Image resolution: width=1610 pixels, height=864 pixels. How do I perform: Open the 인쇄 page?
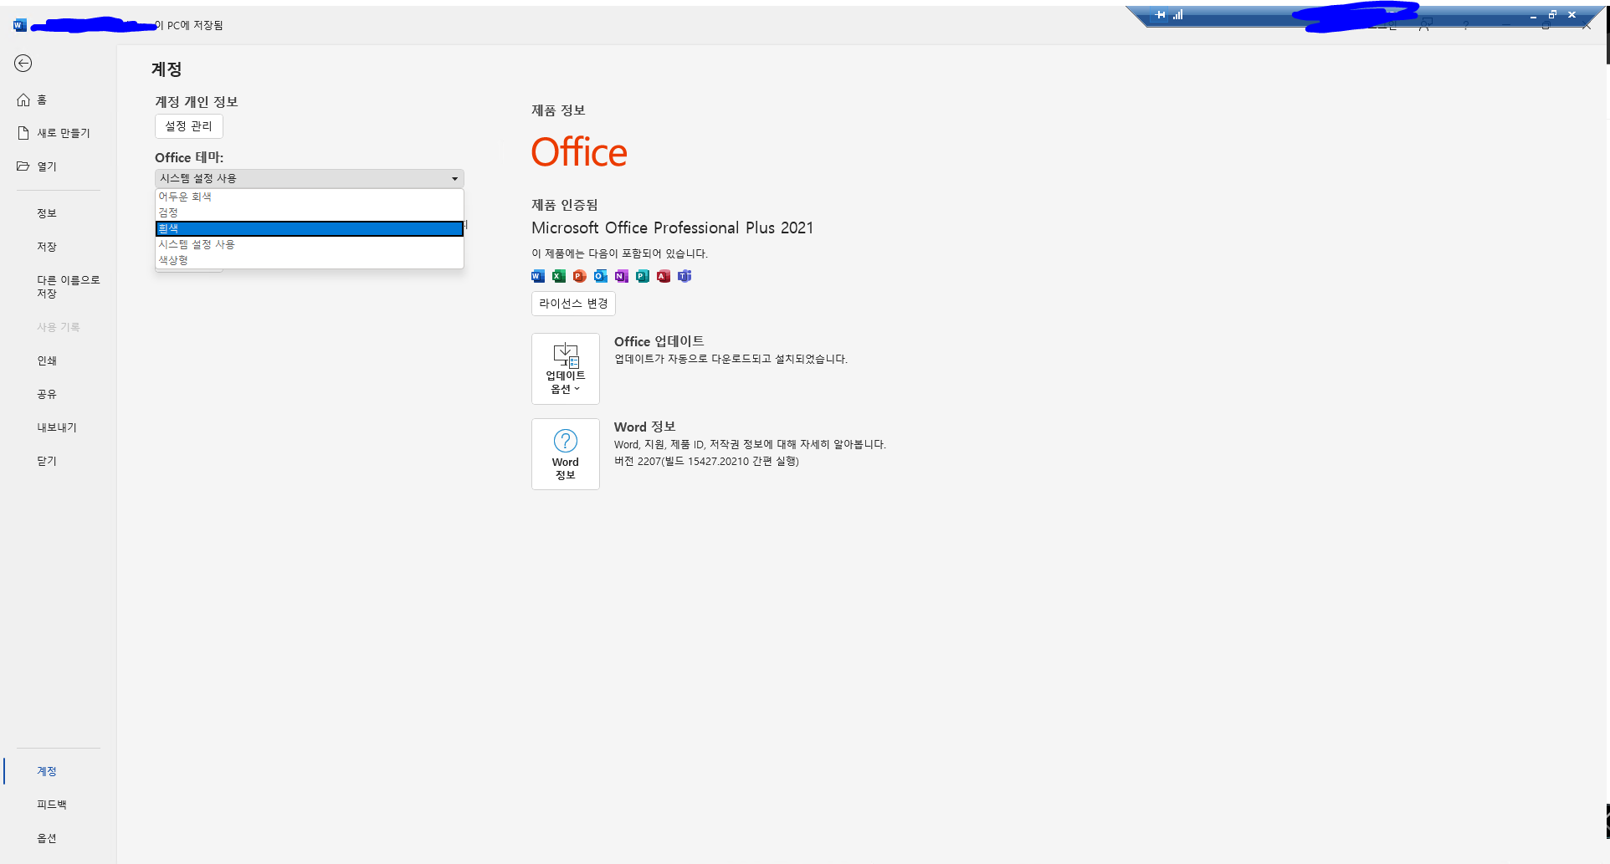pyautogui.click(x=47, y=360)
